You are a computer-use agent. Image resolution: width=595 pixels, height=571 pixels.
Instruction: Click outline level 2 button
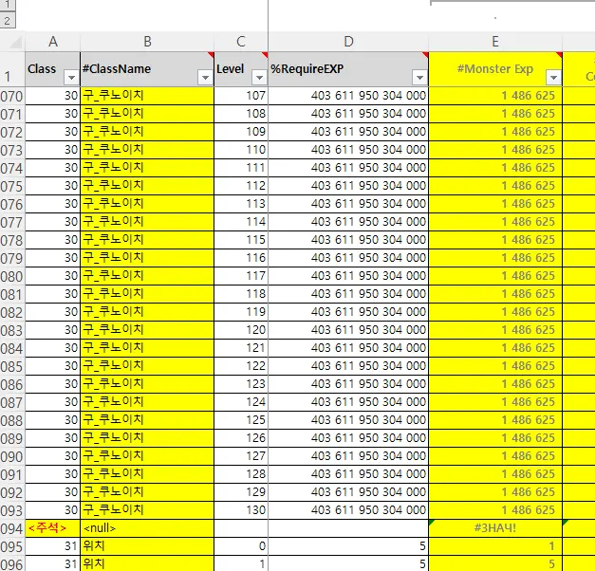point(8,20)
